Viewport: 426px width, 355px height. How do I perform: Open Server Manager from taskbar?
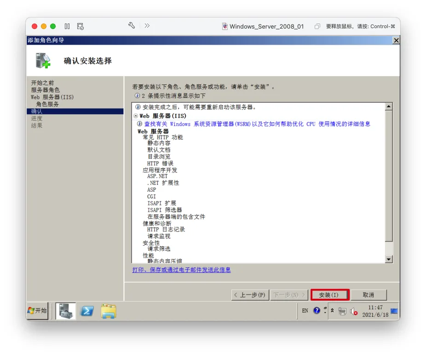click(x=66, y=311)
